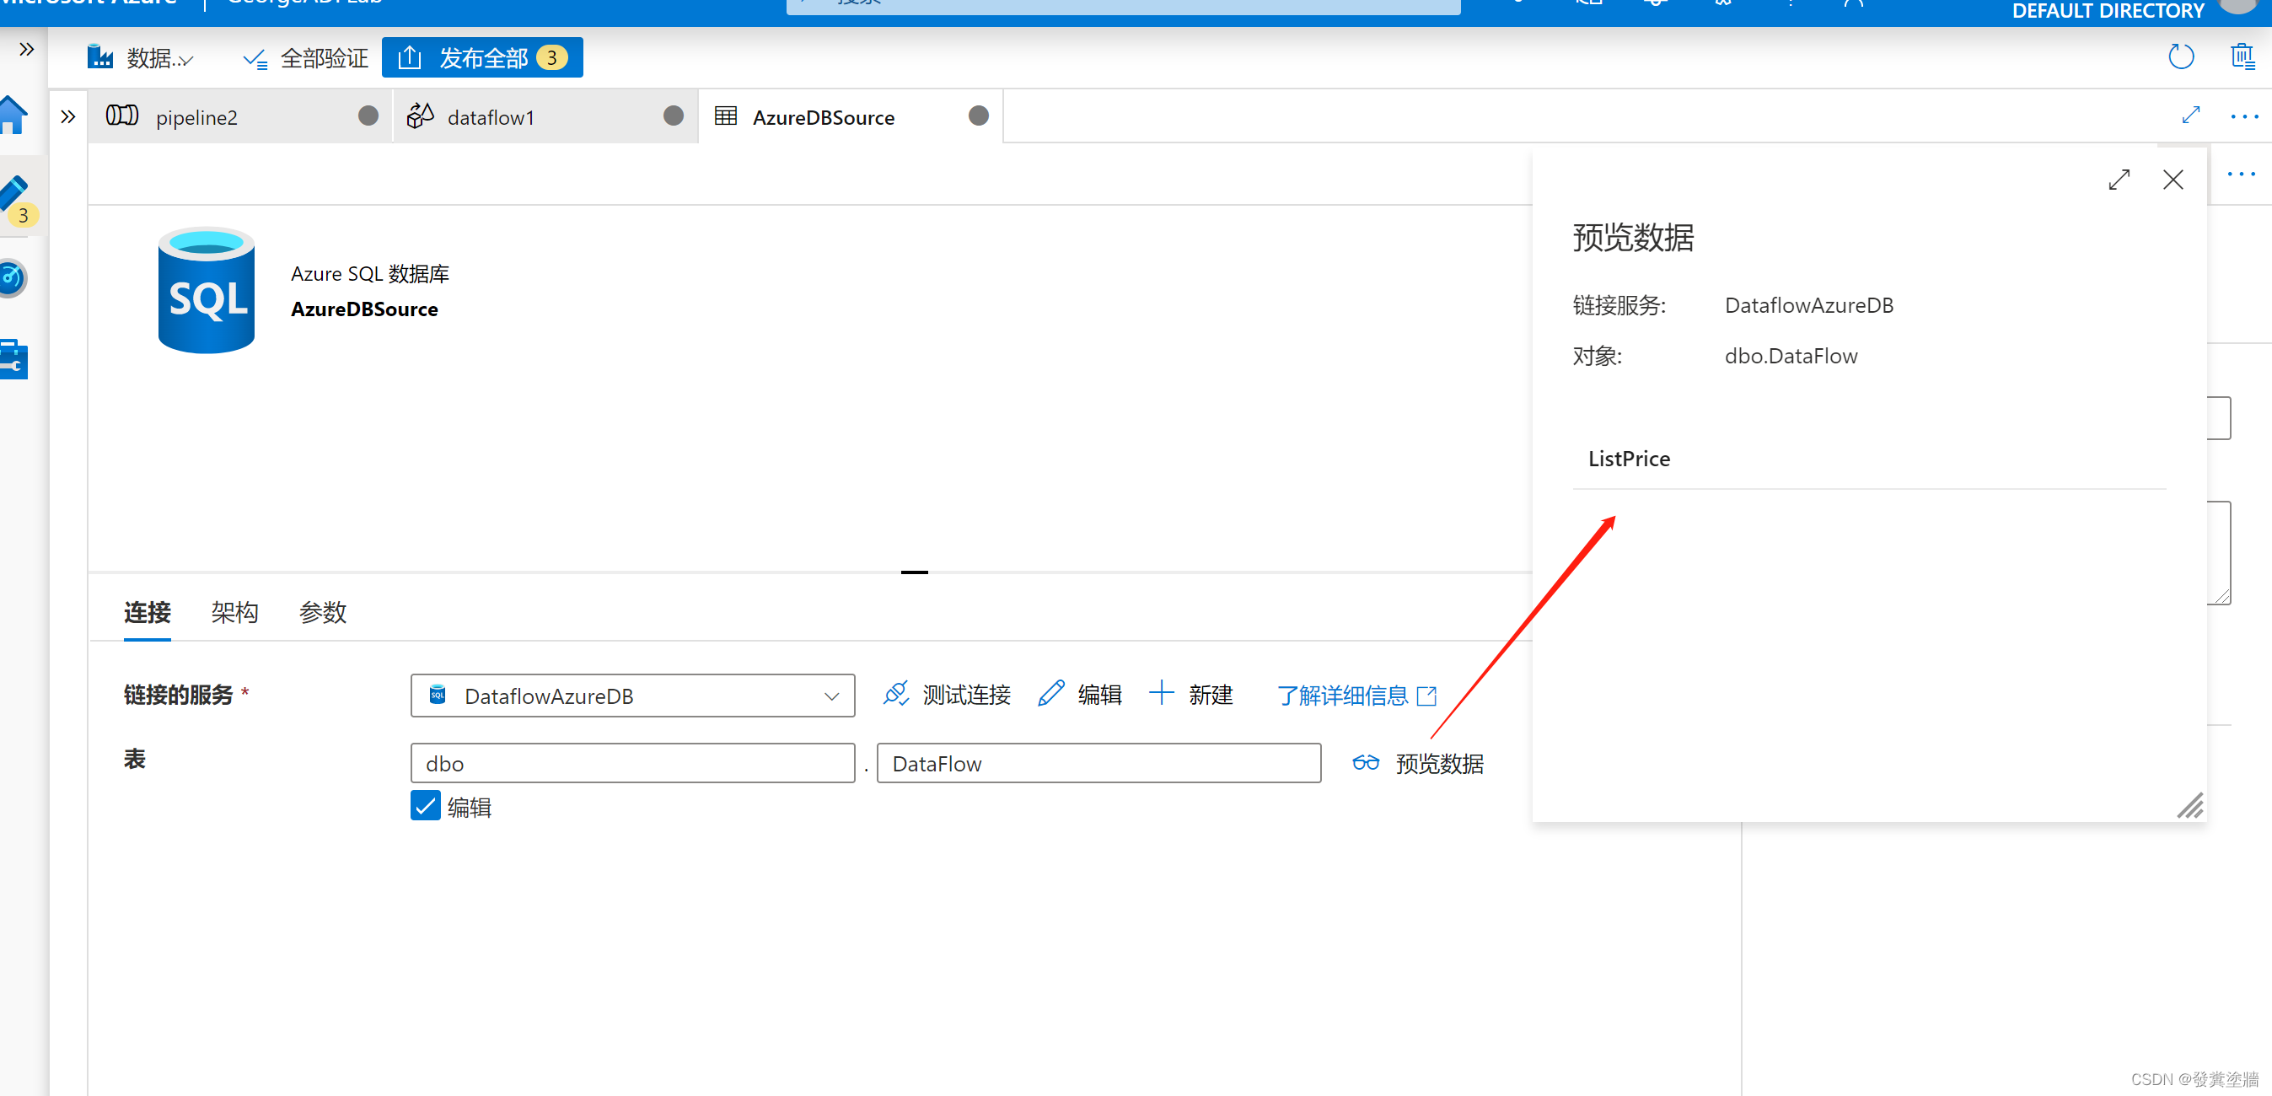Expand the tab list chevron beside pipeline2
The height and width of the screenshot is (1096, 2272).
click(68, 116)
